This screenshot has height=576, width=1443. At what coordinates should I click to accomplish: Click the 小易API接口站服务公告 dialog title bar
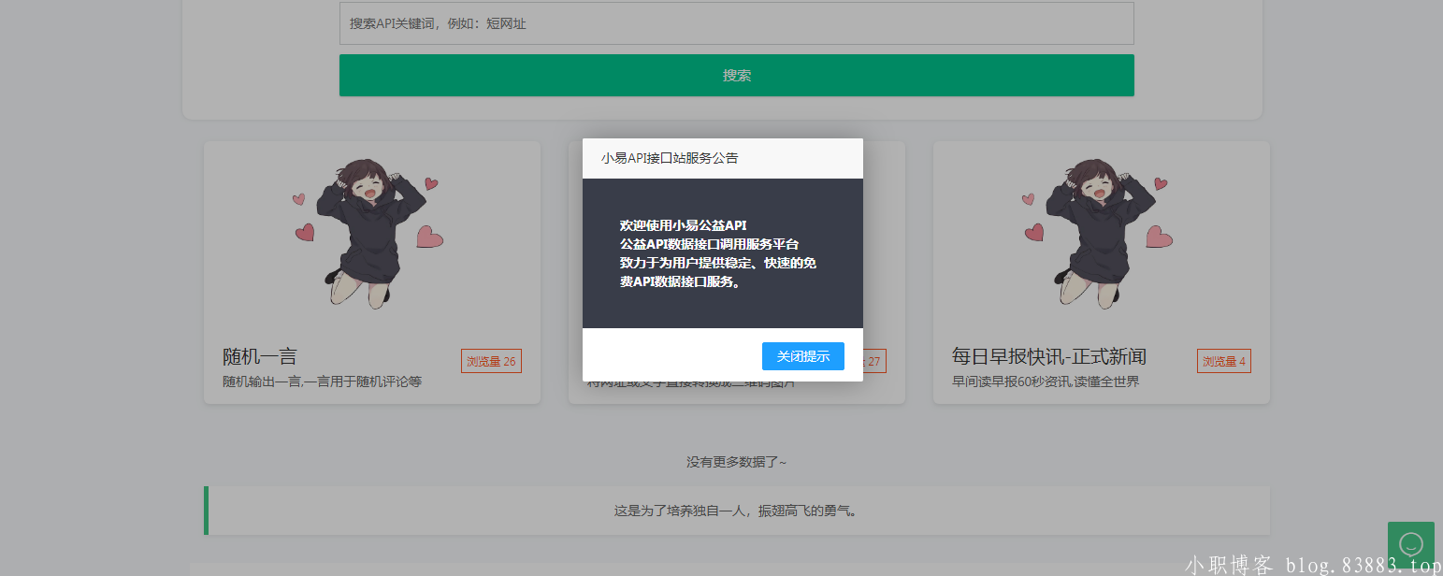click(x=722, y=158)
